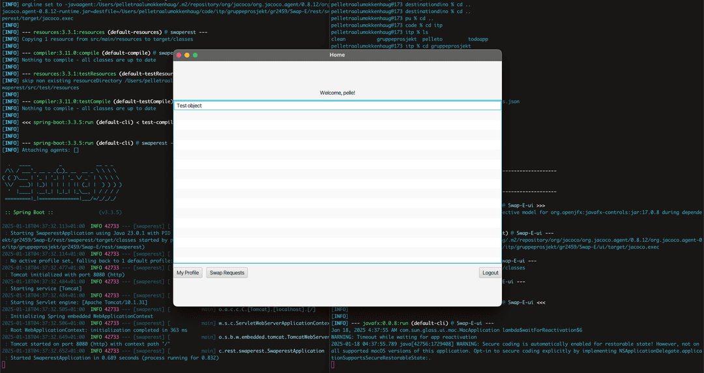Image resolution: width=704 pixels, height=373 pixels.
Task: Focus the left terminal at its bottom cursor
Action: 4,365
